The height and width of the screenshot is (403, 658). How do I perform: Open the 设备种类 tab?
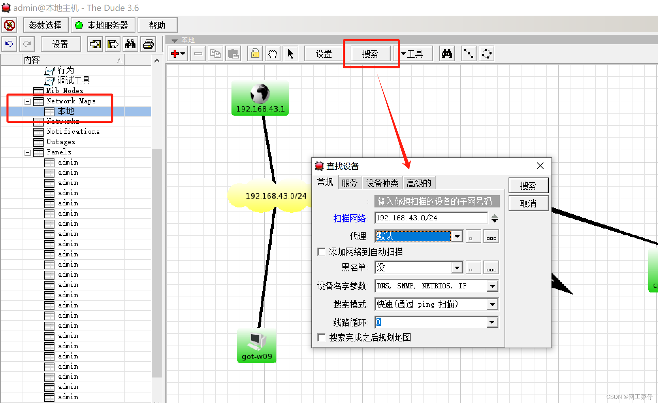coord(382,183)
